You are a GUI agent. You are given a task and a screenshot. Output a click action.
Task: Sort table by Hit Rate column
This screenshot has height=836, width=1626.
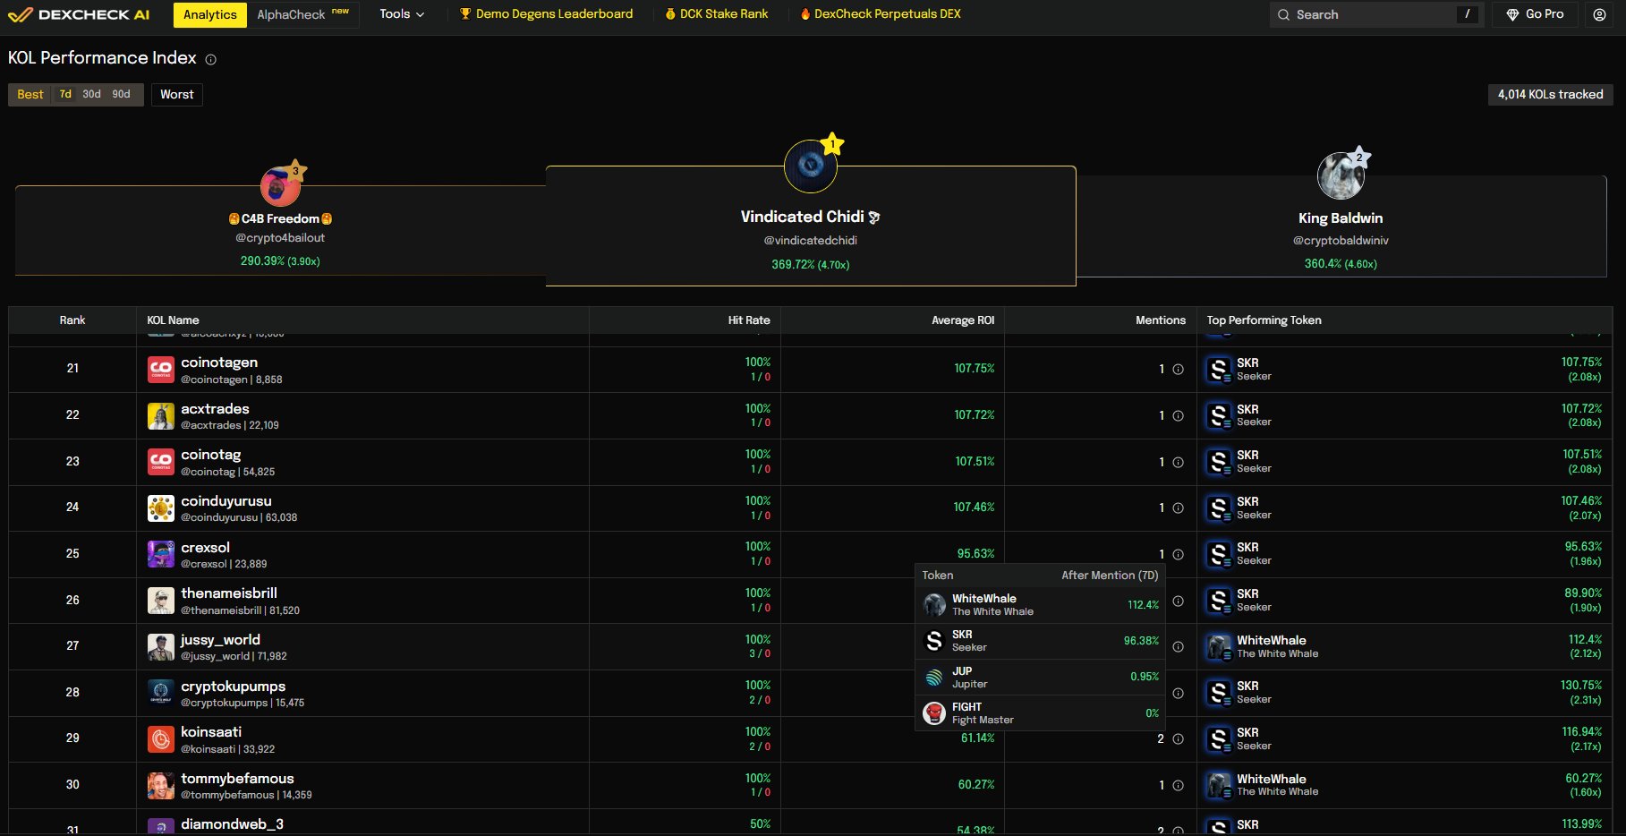click(x=748, y=320)
